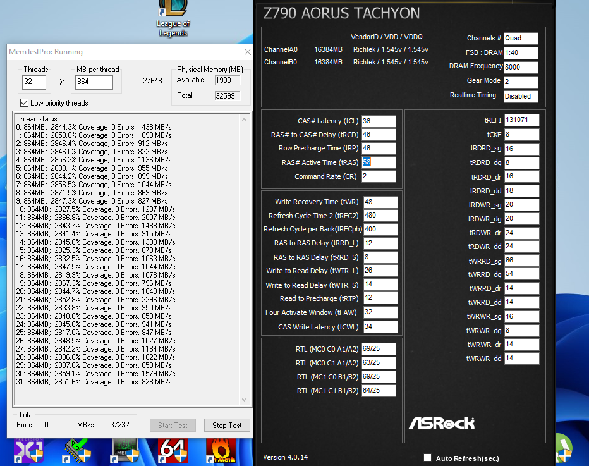
Task: Click the Z790 AORUS TACHYON title
Action: click(x=341, y=13)
